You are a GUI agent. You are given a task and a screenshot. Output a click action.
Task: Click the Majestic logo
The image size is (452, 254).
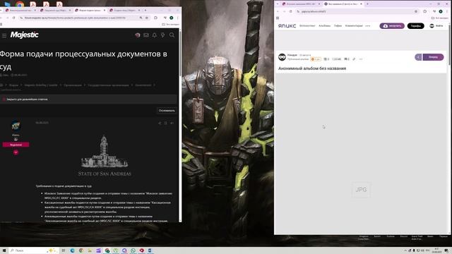point(25,35)
